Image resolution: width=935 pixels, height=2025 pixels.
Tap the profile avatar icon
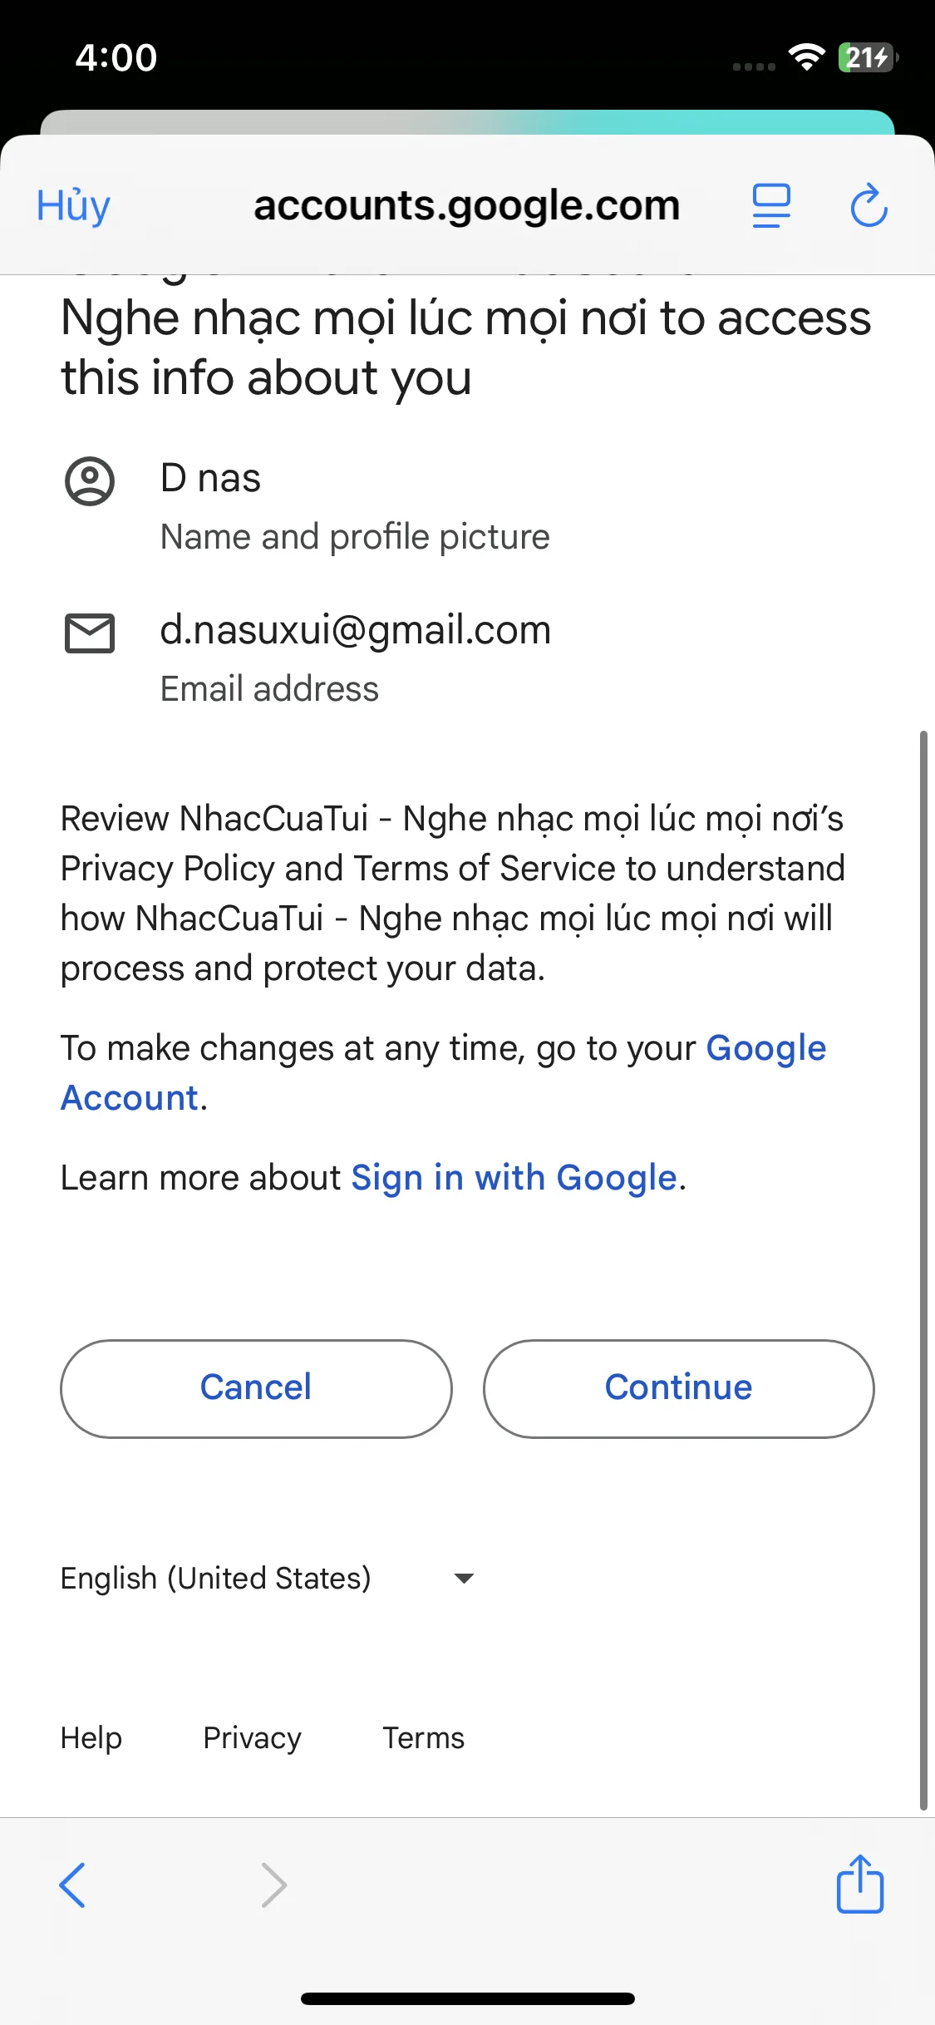(x=90, y=480)
